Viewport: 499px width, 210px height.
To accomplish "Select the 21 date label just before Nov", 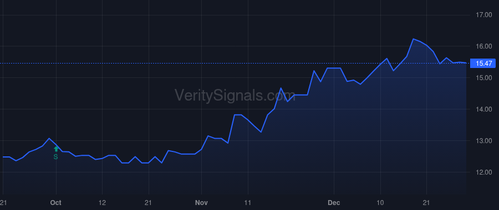I will point(148,203).
